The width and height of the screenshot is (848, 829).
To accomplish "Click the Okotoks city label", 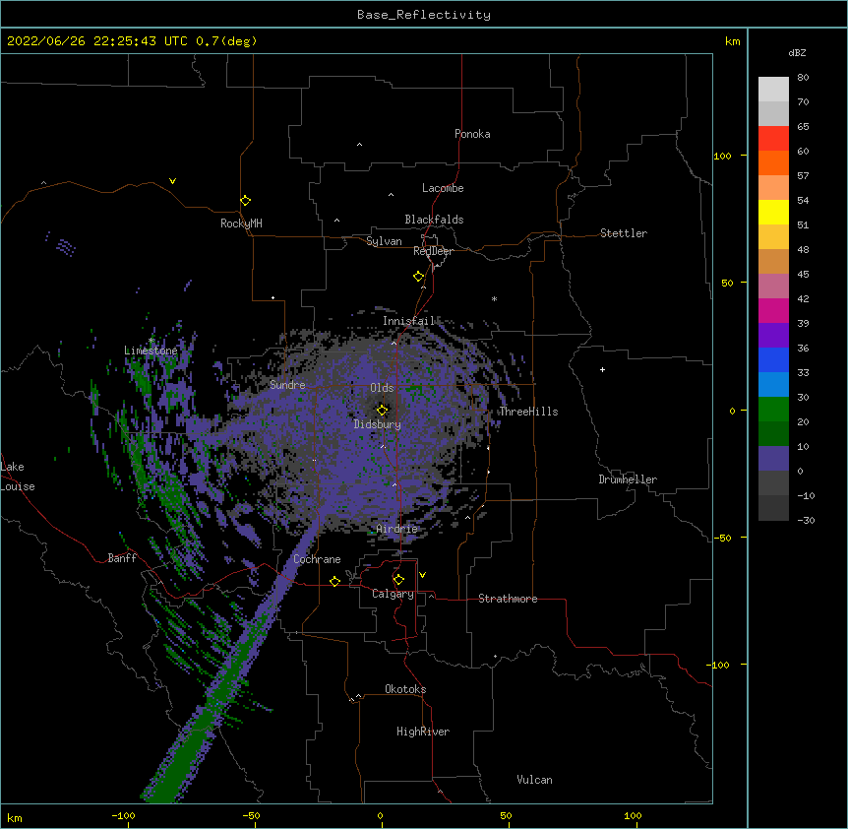I will coord(405,689).
